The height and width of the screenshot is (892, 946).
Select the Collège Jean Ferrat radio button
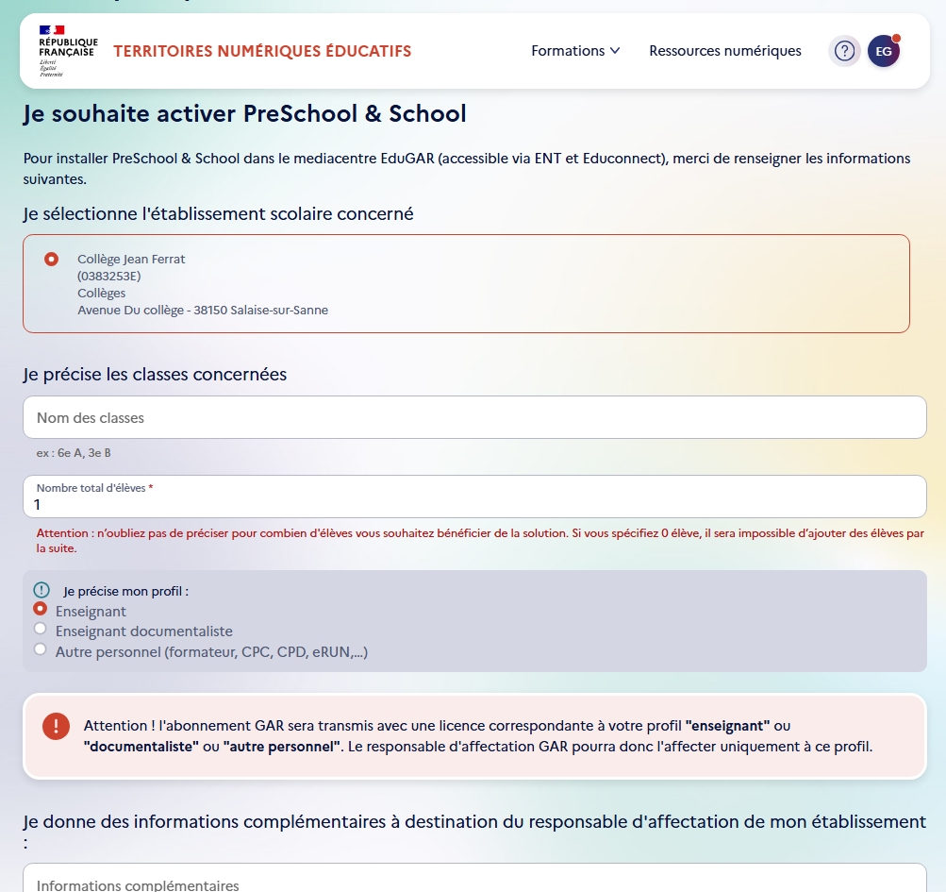51,259
